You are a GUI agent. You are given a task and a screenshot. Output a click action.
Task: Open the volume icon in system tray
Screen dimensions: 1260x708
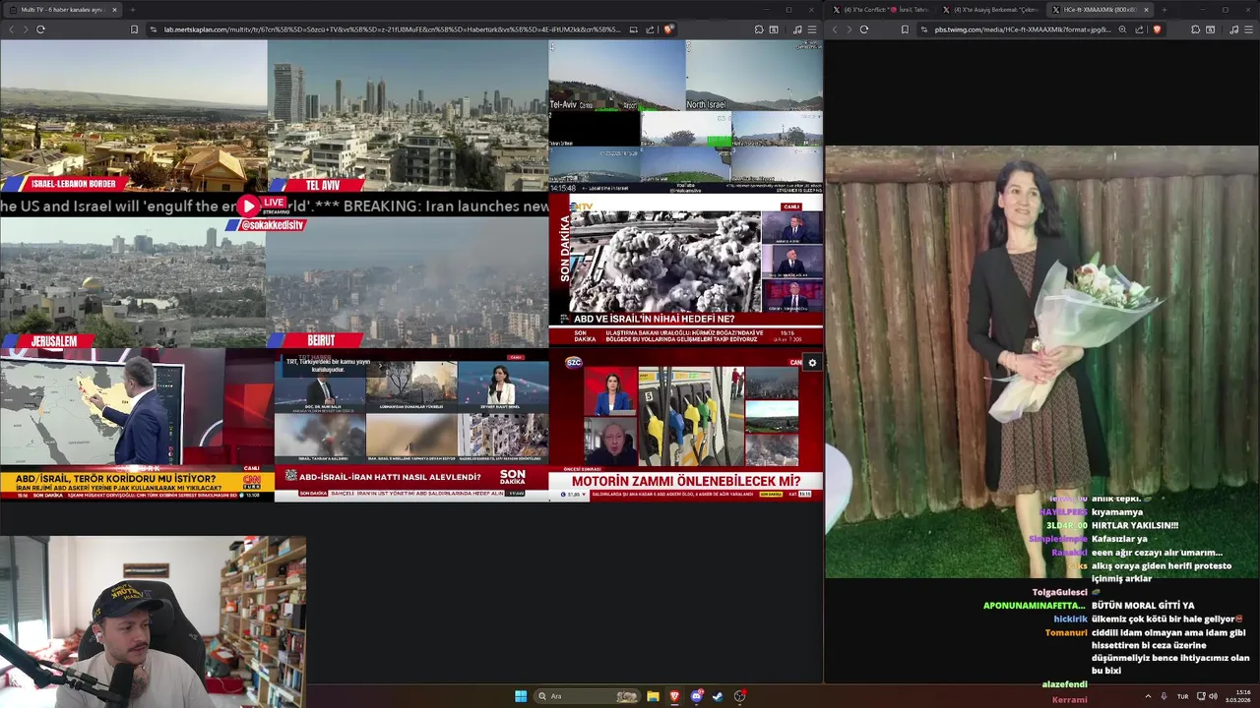pyautogui.click(x=1213, y=696)
